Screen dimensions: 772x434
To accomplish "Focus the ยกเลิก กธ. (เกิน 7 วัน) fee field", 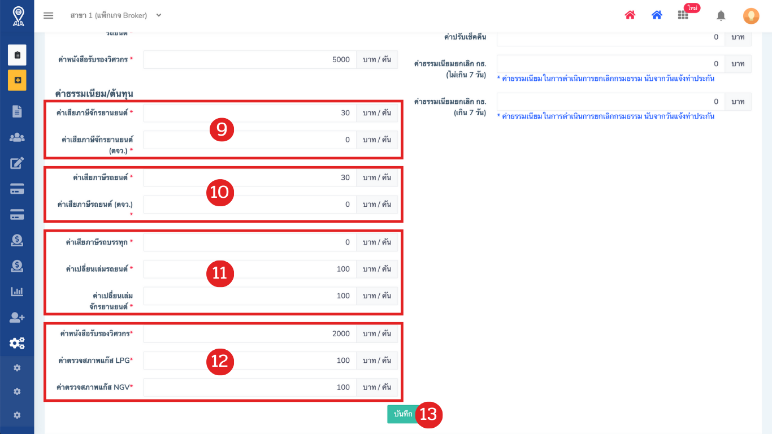I will [610, 102].
